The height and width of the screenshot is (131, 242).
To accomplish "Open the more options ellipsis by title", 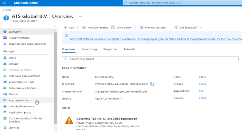I will 81,16.
